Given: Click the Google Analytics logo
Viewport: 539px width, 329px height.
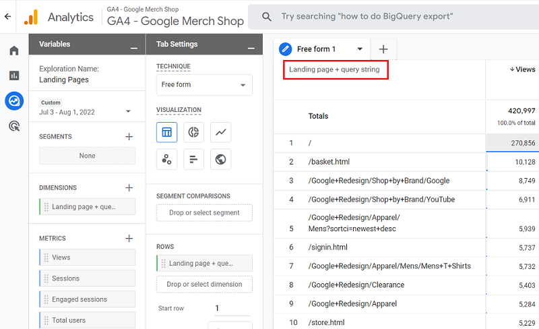Looking at the screenshot, I should pos(31,17).
